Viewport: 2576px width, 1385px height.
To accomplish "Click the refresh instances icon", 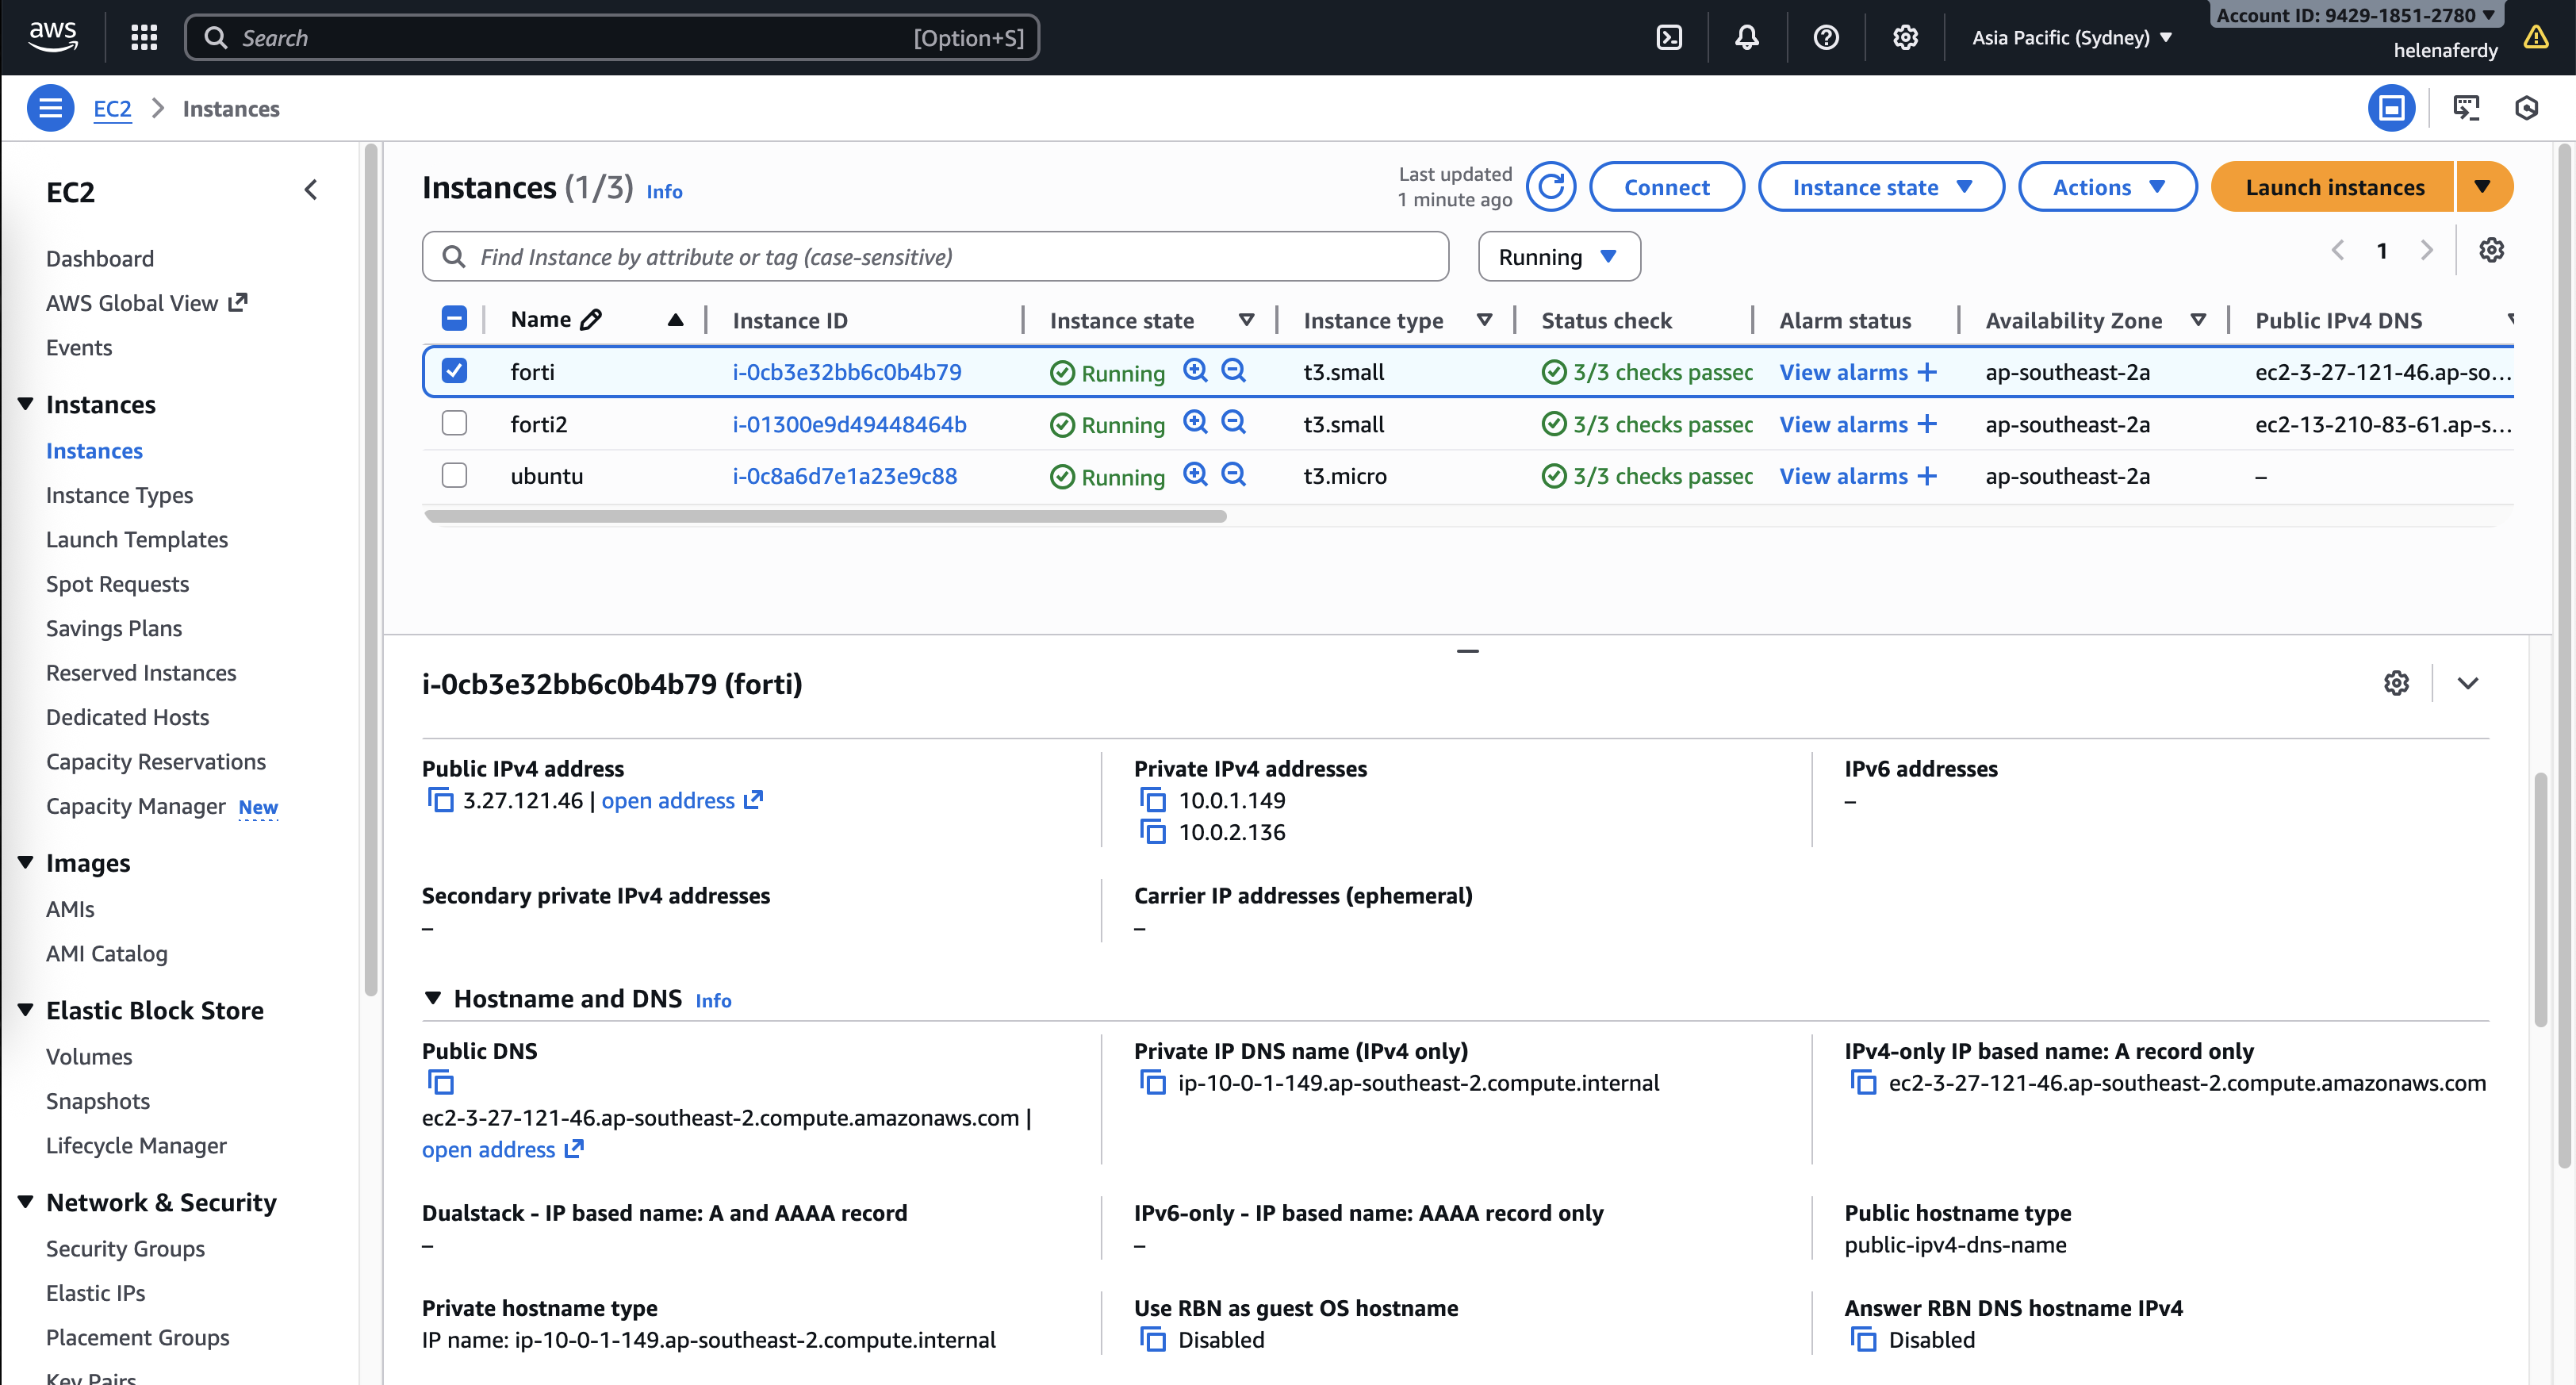I will [x=1551, y=187].
